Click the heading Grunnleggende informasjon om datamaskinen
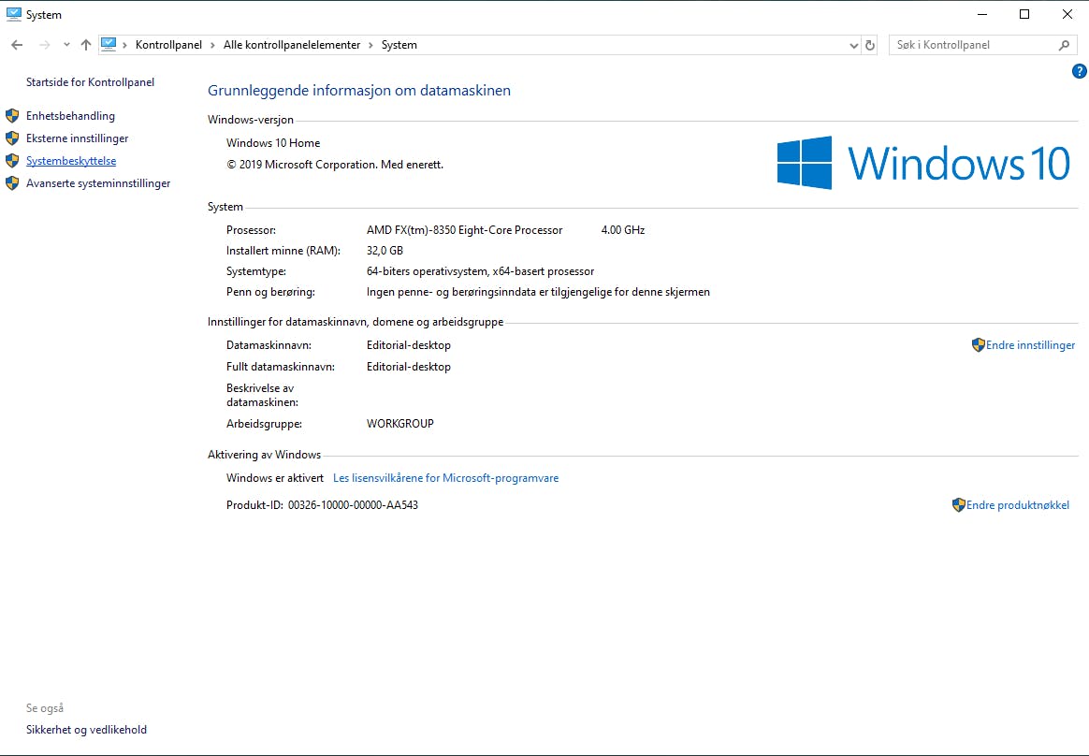The width and height of the screenshot is (1089, 756). click(359, 91)
